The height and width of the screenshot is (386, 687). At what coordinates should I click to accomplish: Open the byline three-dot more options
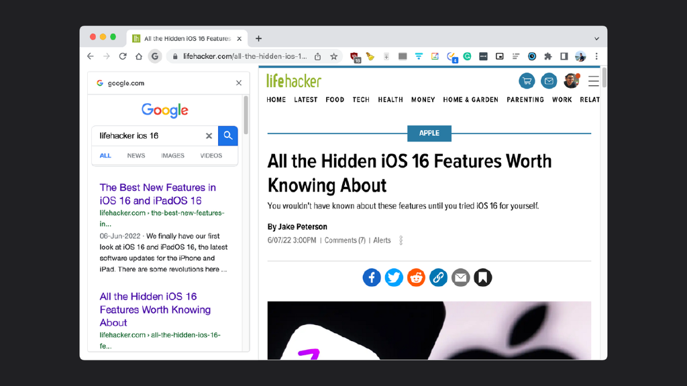pos(401,241)
